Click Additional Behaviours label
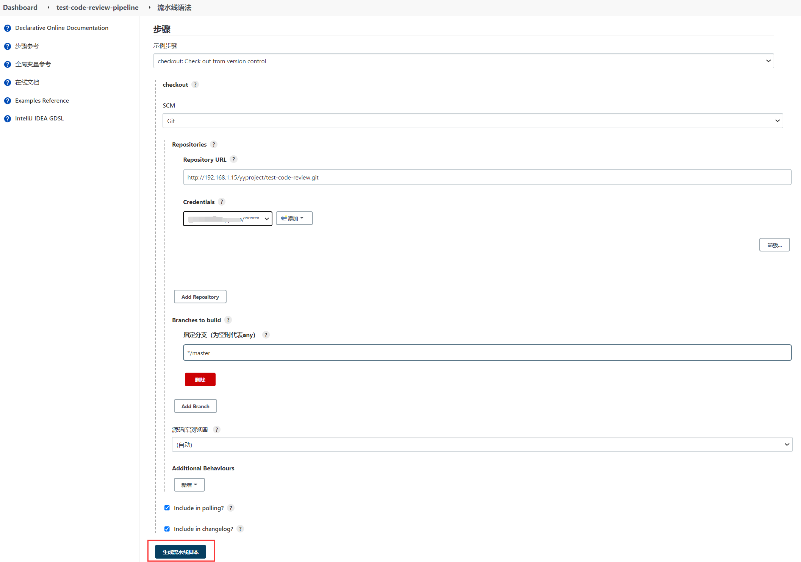The image size is (801, 562). [203, 468]
